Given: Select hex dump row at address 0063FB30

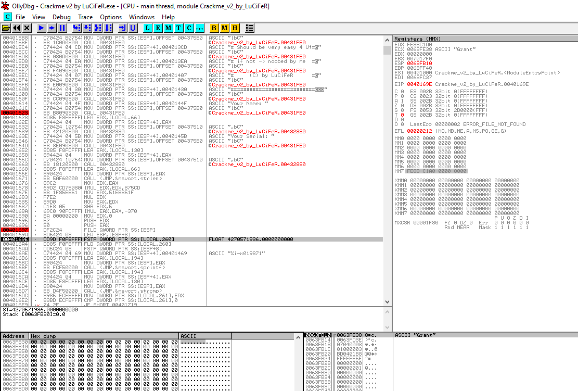Looking at the screenshot, I should pos(117,342).
